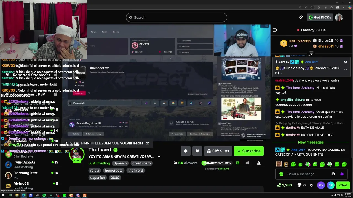The width and height of the screenshot is (353, 198).
Task: Open browser zoom magnifier icon
Action: coord(300,7)
